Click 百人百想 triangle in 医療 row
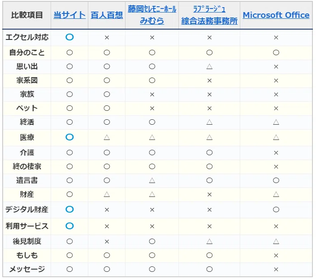The height and width of the screenshot is (279, 316). [x=107, y=138]
